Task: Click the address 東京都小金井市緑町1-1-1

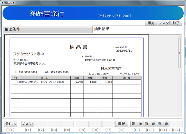Action: (x=30, y=64)
